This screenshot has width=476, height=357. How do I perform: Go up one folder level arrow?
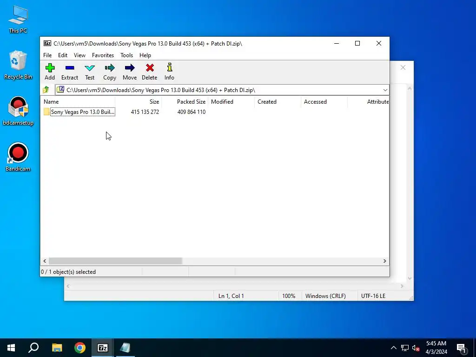(46, 90)
